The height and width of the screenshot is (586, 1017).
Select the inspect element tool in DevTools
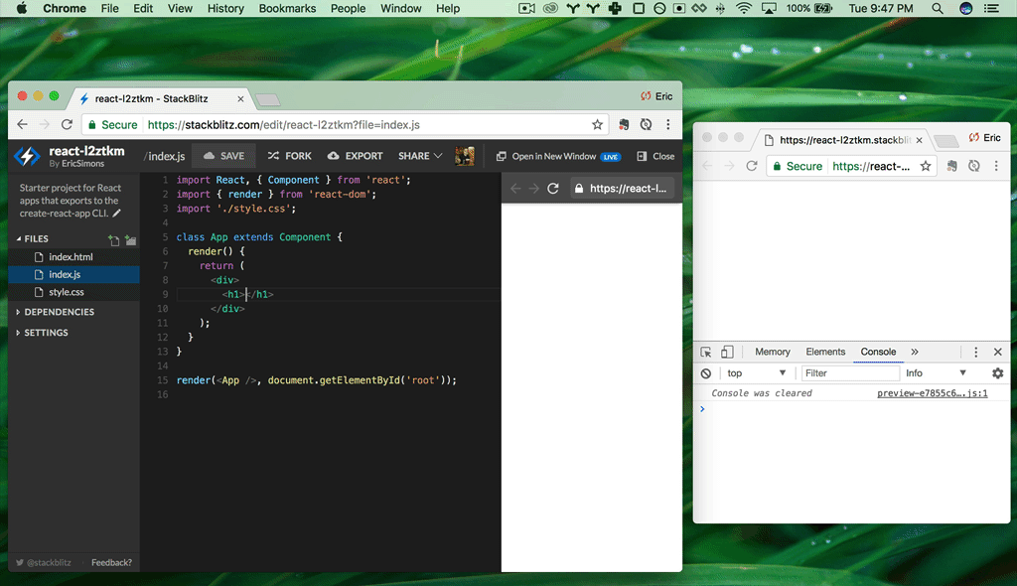point(706,352)
